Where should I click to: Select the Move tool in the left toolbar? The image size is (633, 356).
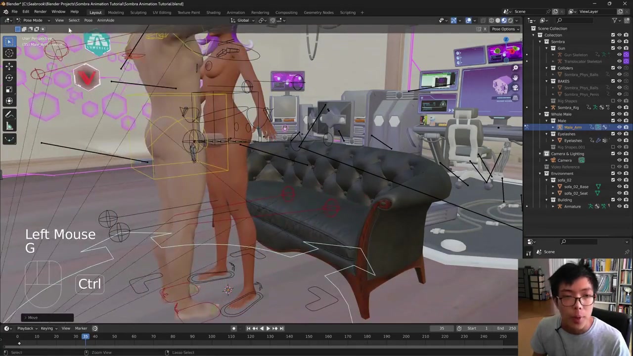9,66
